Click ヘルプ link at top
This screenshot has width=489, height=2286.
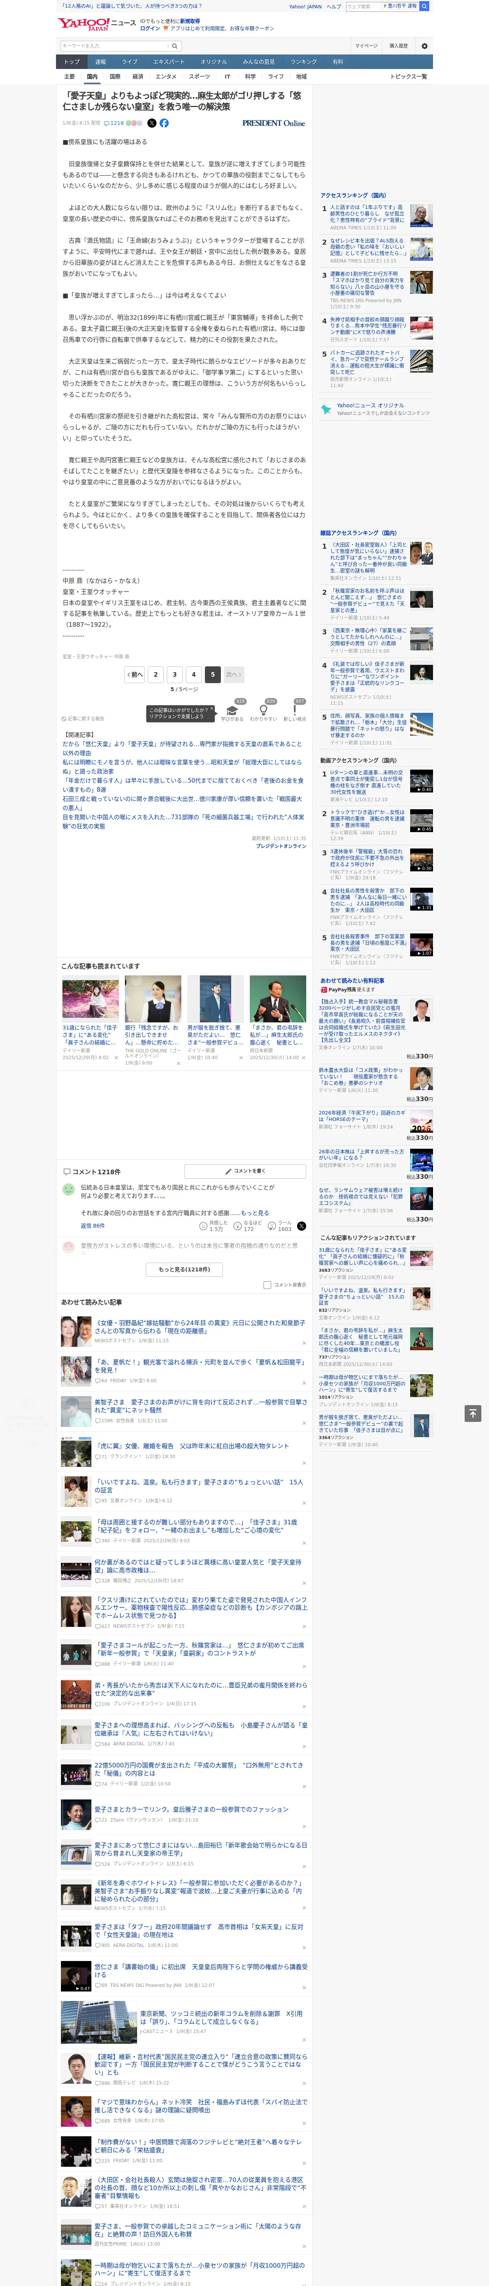[x=333, y=6]
